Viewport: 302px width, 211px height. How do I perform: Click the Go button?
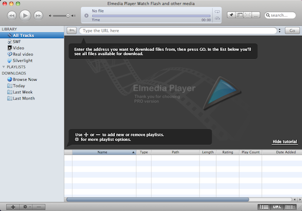coord(292,30)
